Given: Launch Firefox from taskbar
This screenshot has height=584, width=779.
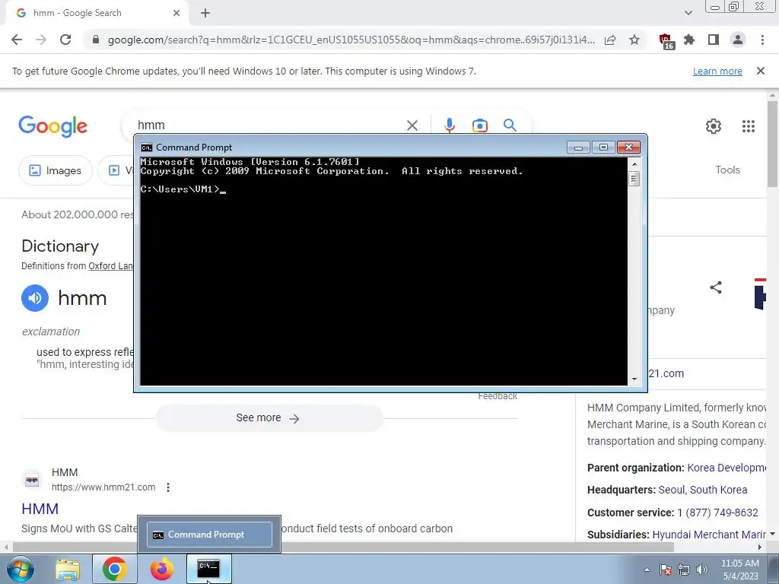Looking at the screenshot, I should [162, 569].
